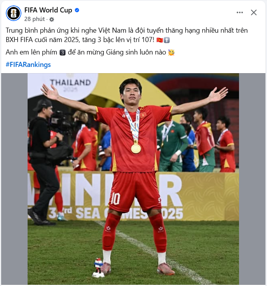
Task: Click the gray margin right of the photo
Action: [252, 179]
